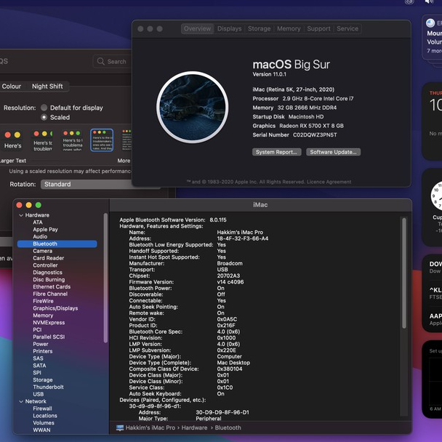Image resolution: width=442 pixels, height=442 pixels.
Task: Click the System Report button
Action: (276, 152)
